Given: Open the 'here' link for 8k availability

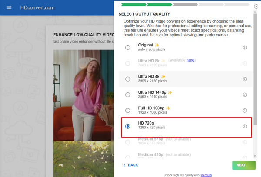Looking at the screenshot, I should click(191, 60).
